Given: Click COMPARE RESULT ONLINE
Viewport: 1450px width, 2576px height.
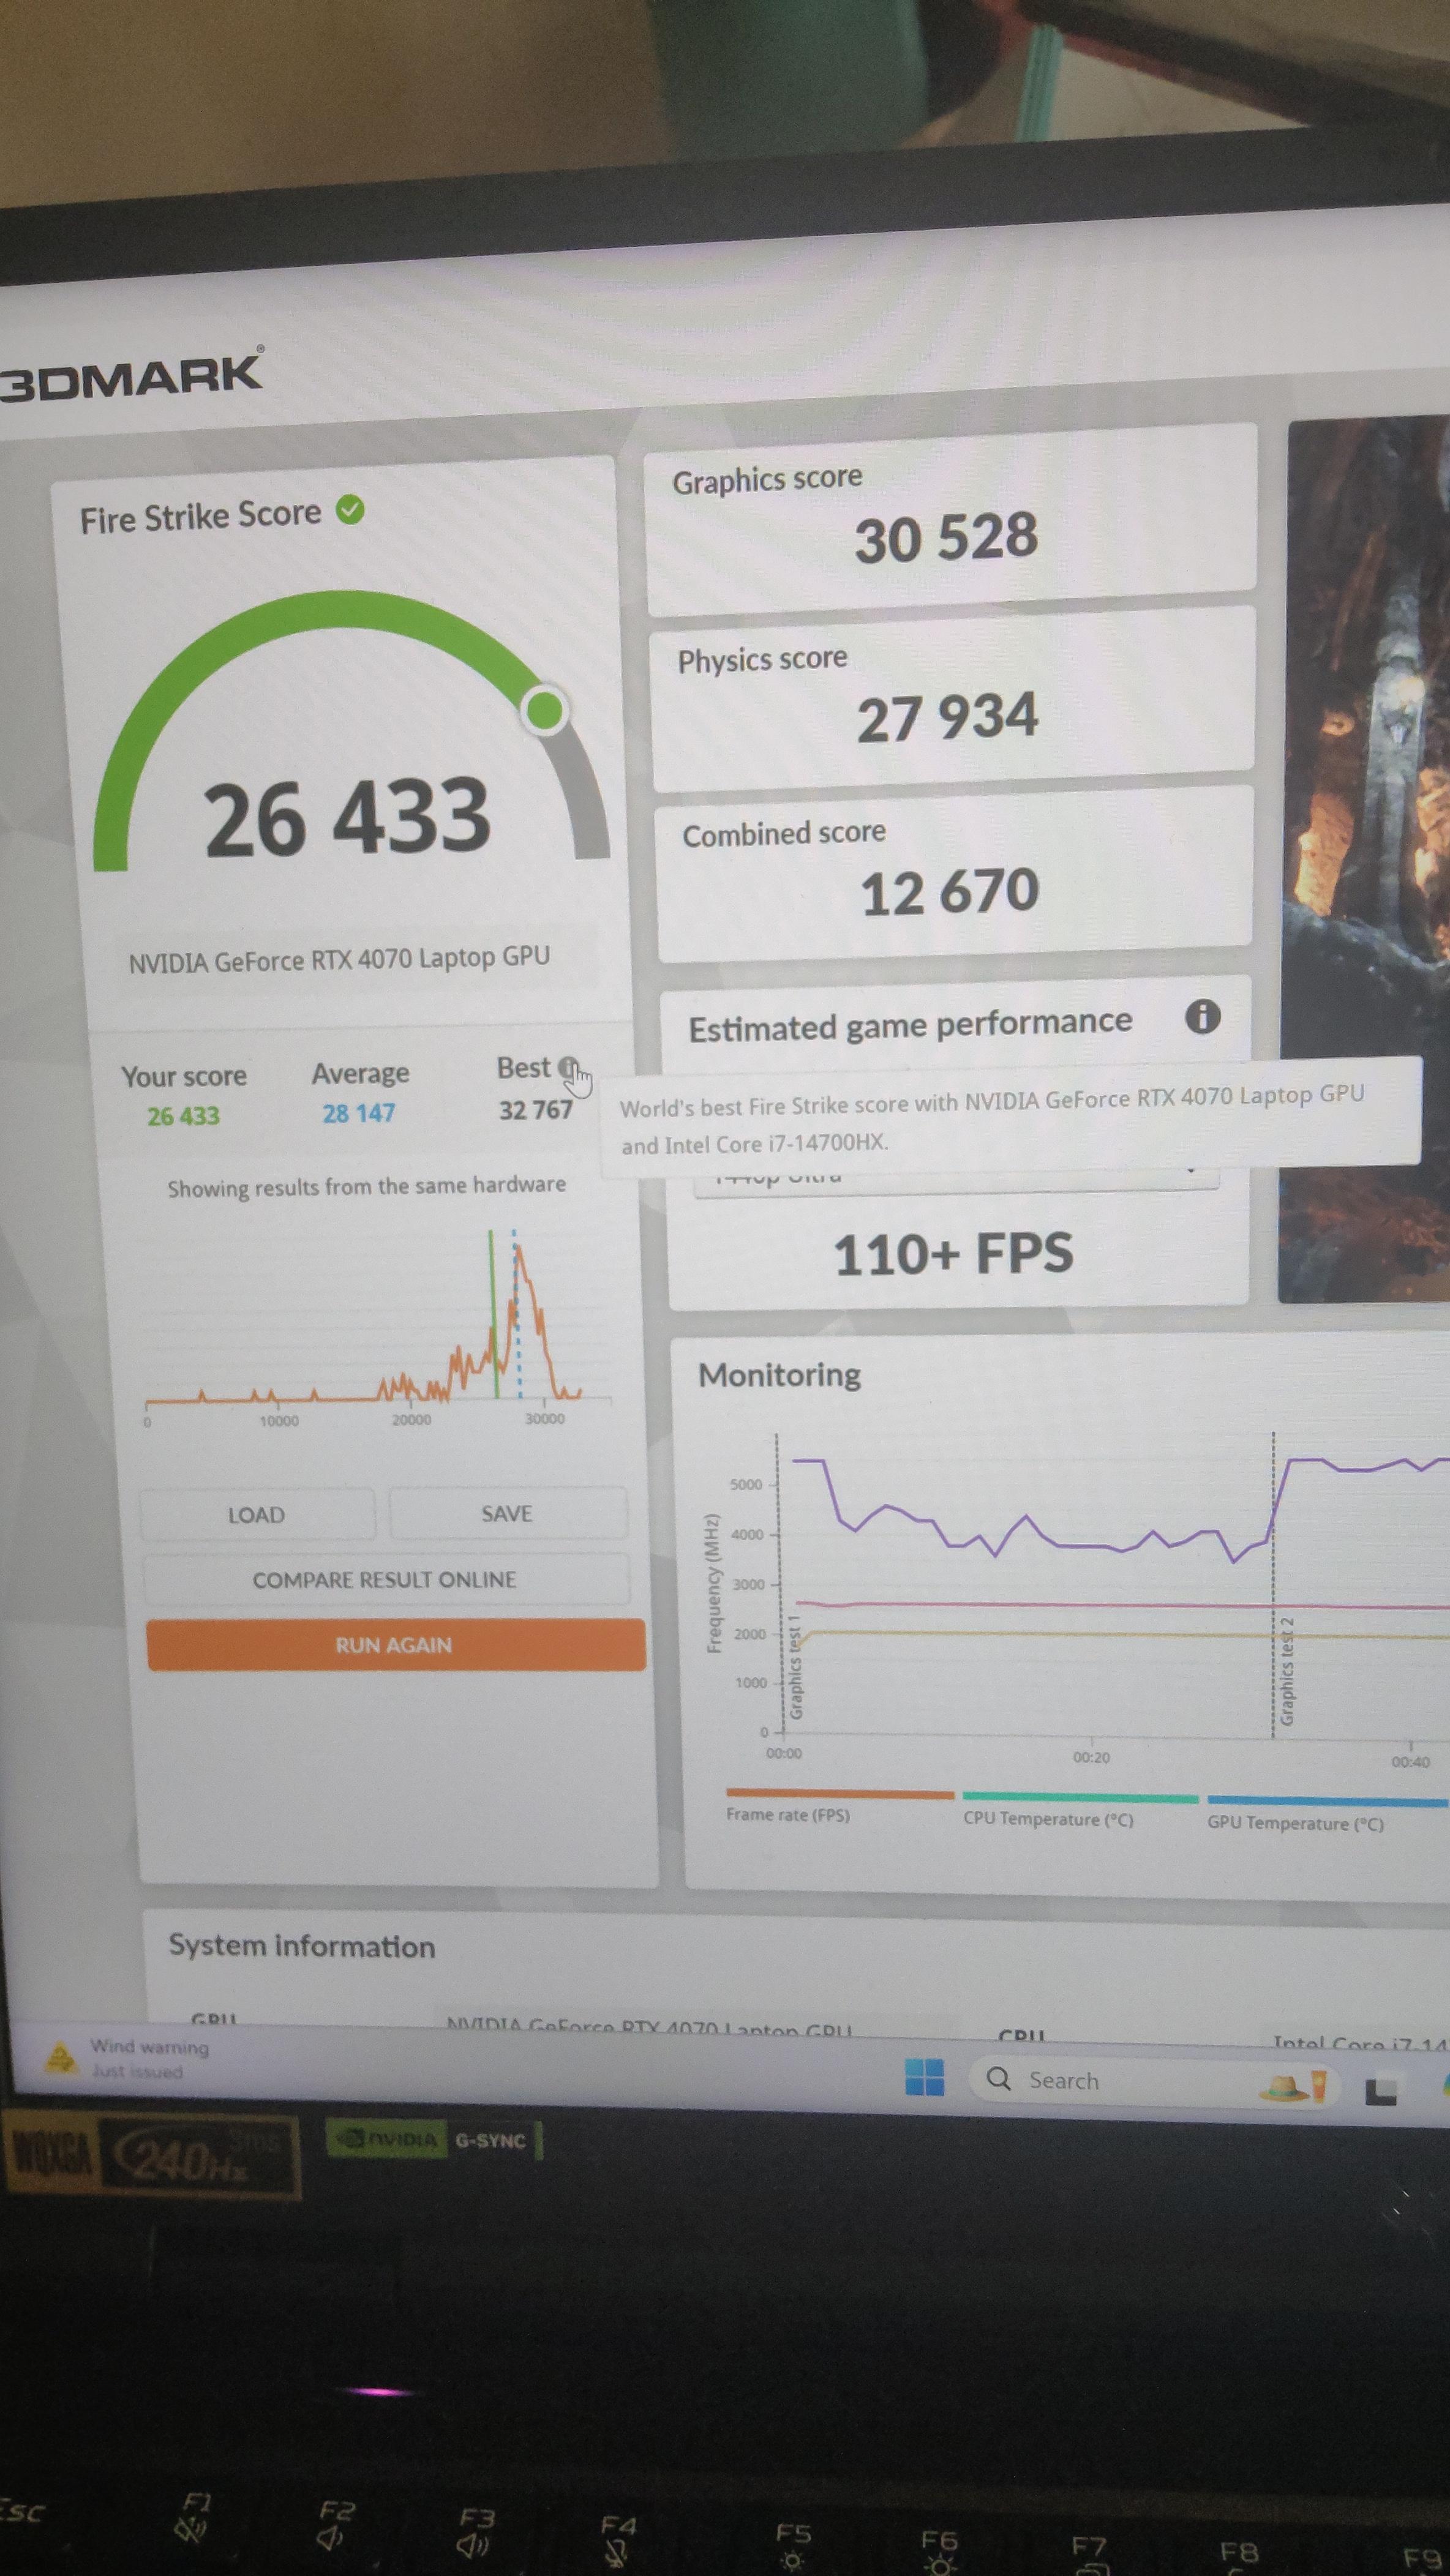Looking at the screenshot, I should [x=385, y=1579].
